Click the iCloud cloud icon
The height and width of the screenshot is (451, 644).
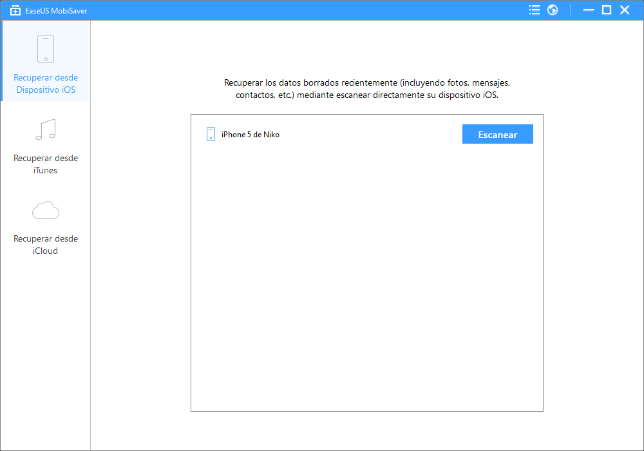45,210
